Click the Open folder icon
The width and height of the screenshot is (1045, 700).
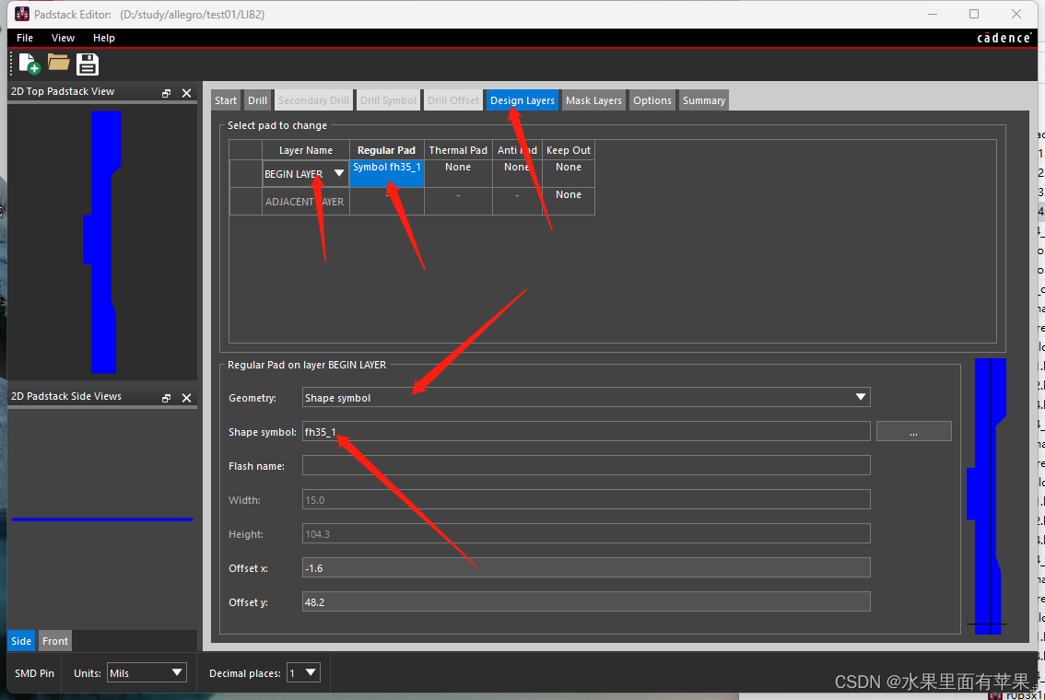tap(59, 63)
